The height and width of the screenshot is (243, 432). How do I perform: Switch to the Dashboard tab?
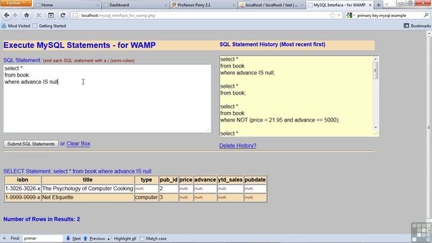[x=135, y=5]
